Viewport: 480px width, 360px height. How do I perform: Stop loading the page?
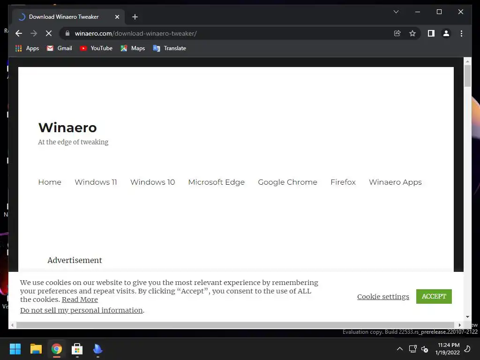coord(49,33)
